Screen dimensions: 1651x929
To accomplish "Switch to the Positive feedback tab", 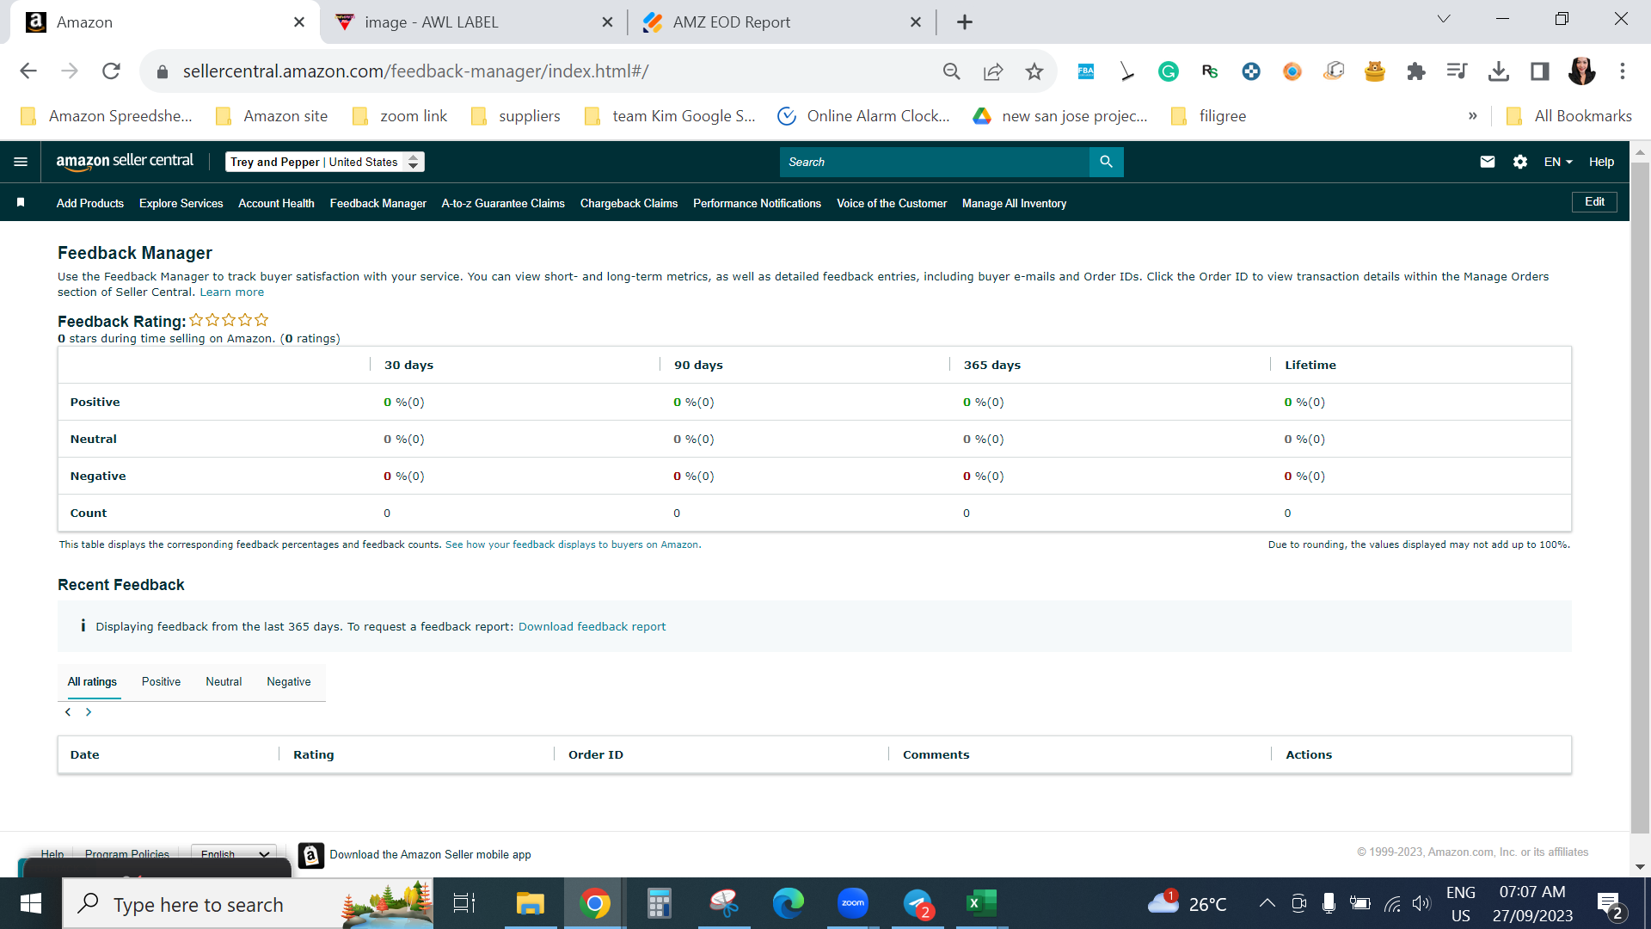I will (161, 681).
